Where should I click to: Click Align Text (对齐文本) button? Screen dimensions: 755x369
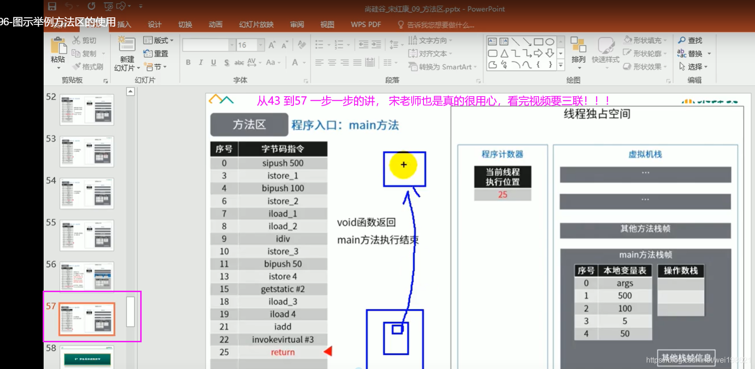point(430,53)
